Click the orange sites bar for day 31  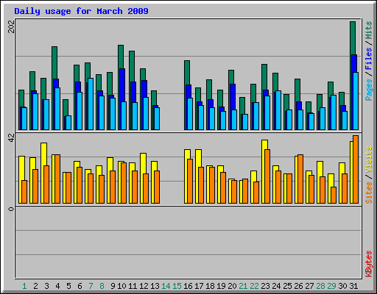click(x=356, y=170)
